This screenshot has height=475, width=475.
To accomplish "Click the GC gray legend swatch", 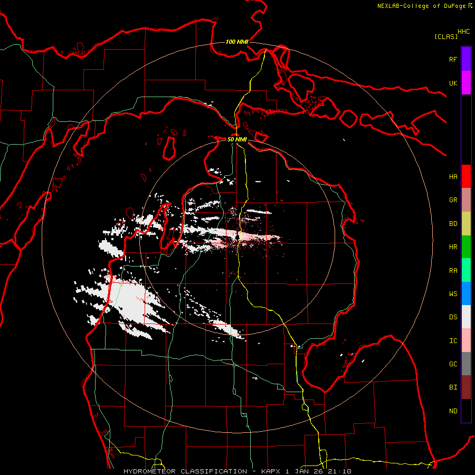I will [466, 364].
